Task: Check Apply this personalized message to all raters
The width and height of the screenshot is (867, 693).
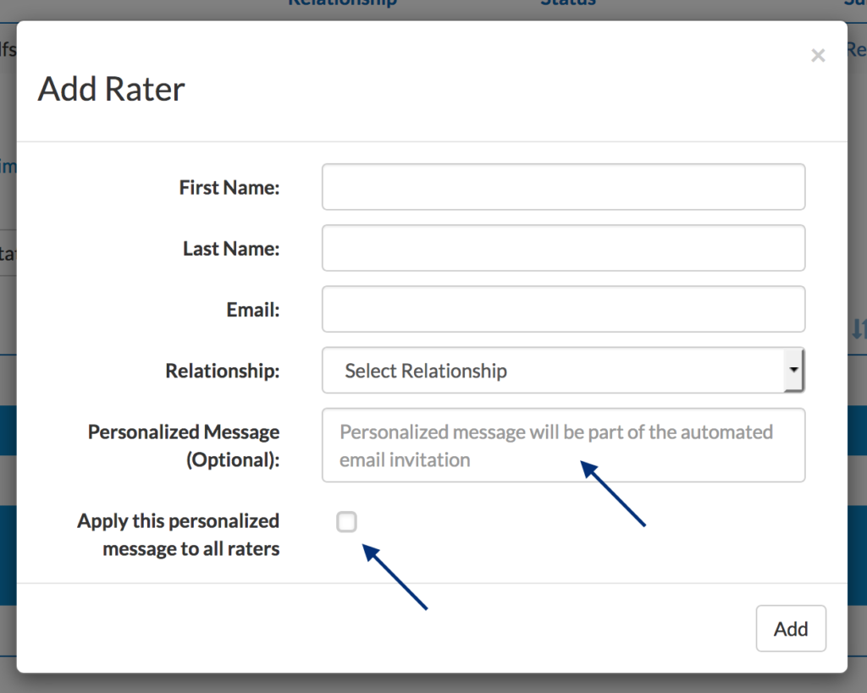Action: [x=346, y=522]
